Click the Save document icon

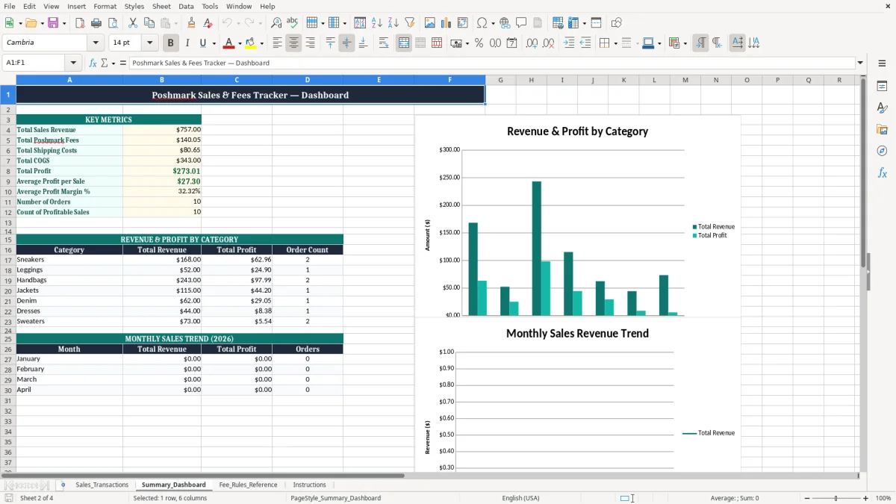pos(53,23)
